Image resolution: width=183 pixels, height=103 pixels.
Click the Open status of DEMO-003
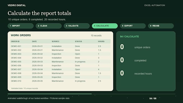coord(78,54)
